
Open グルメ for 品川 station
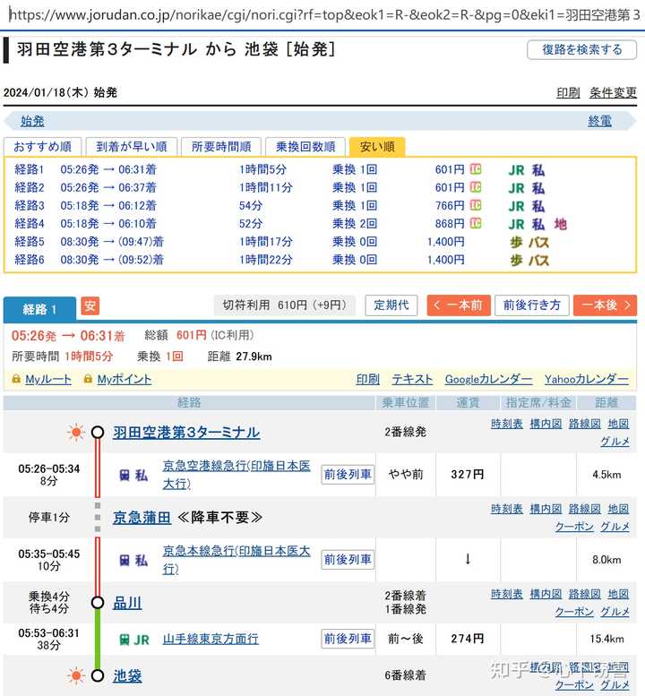(x=615, y=612)
